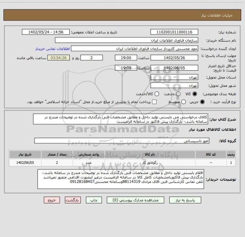Click the announcement date field 1402/05/24 - 14:56
The height and width of the screenshot is (237, 245).
46,32
